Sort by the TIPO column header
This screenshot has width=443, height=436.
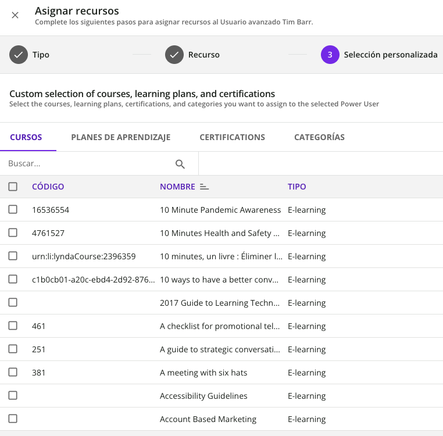[x=296, y=187]
